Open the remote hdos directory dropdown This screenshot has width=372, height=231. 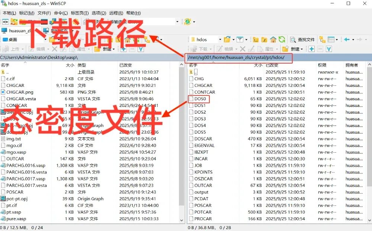click(220, 39)
